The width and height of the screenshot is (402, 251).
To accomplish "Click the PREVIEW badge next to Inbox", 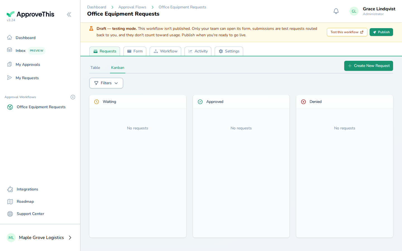I will 37,51.
